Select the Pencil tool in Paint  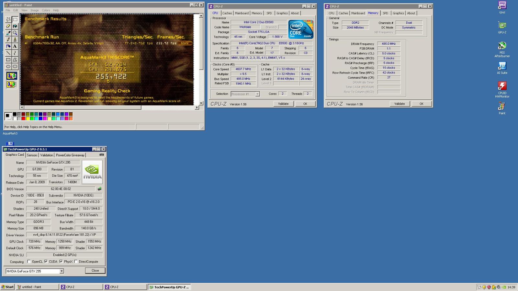[x=8, y=39]
